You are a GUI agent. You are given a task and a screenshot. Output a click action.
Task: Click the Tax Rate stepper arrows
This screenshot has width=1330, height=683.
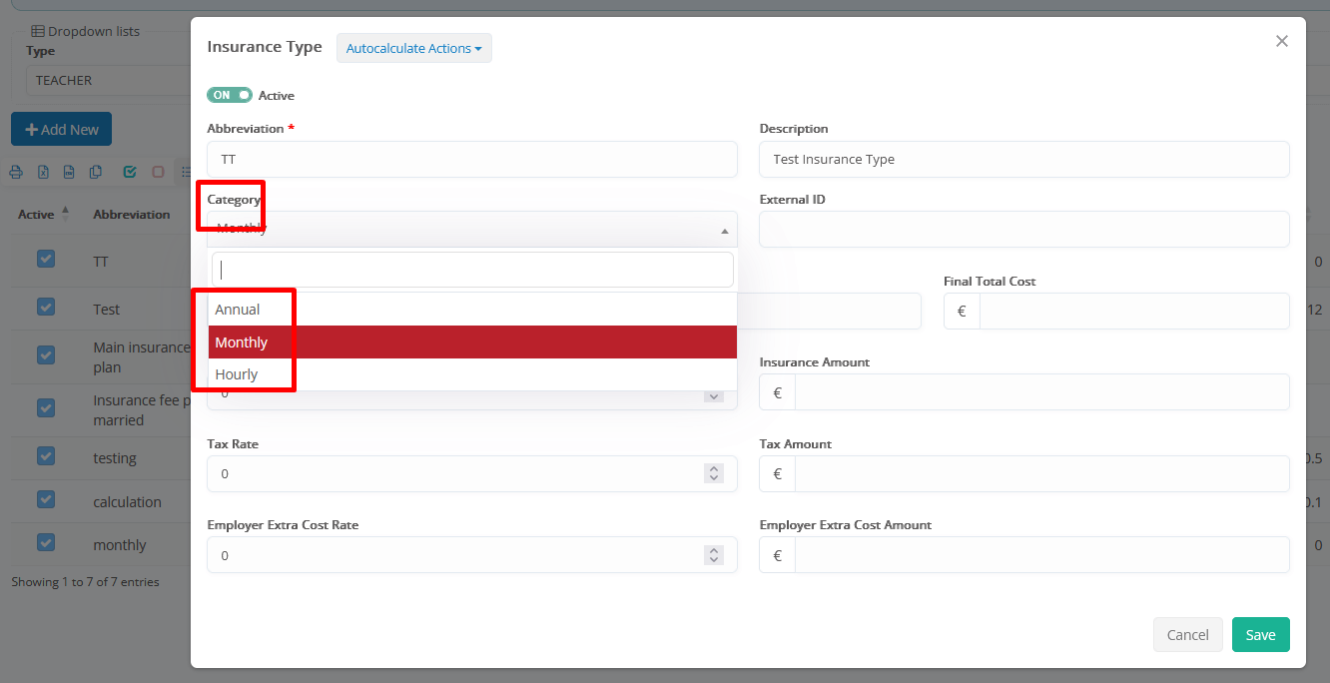pyautogui.click(x=713, y=473)
